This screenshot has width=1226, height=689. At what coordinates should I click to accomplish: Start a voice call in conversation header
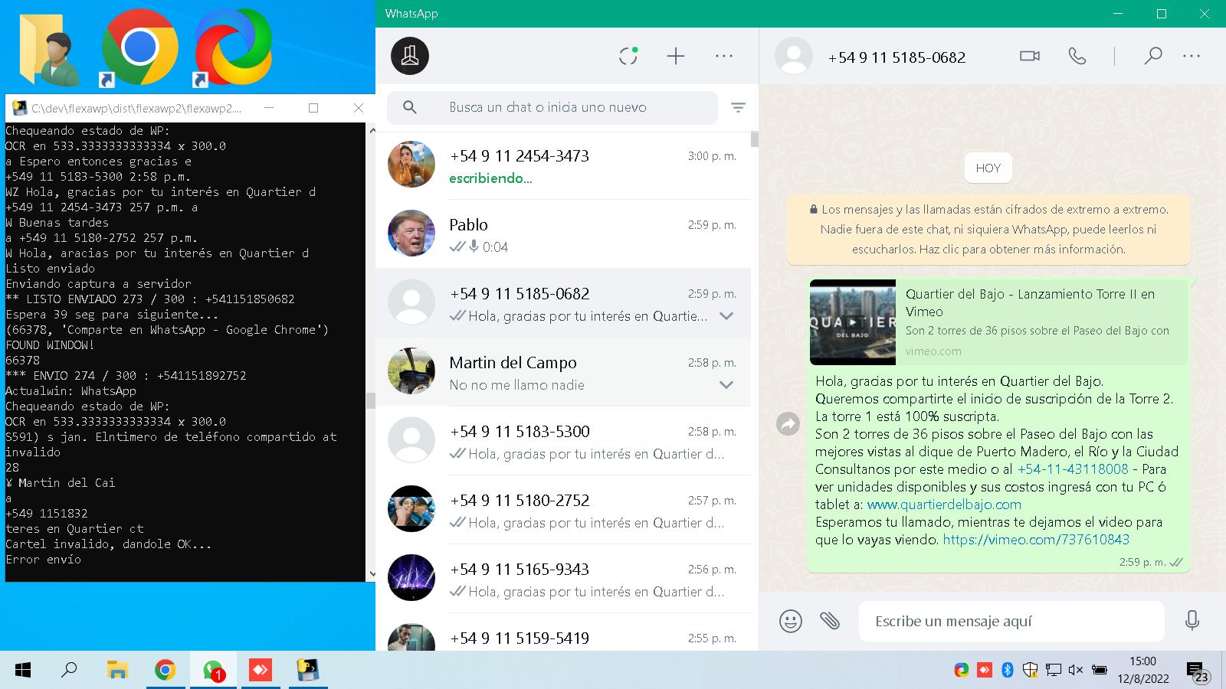[1077, 56]
